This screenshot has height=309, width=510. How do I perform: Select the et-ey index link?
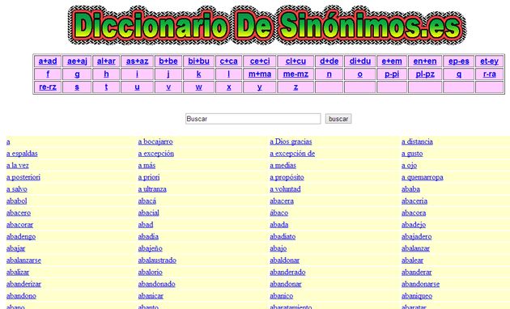point(489,61)
